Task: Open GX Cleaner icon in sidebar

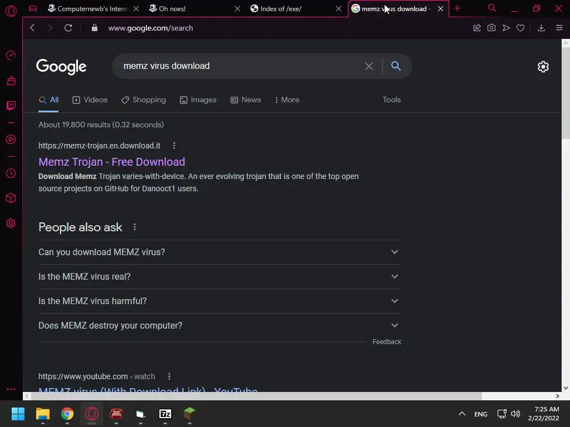Action: tap(11, 81)
